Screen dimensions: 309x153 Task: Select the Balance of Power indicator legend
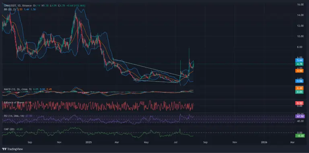pos(14,102)
